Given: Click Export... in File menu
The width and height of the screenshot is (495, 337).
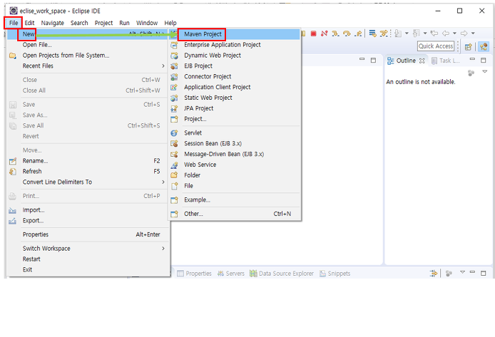Looking at the screenshot, I should point(88,221).
